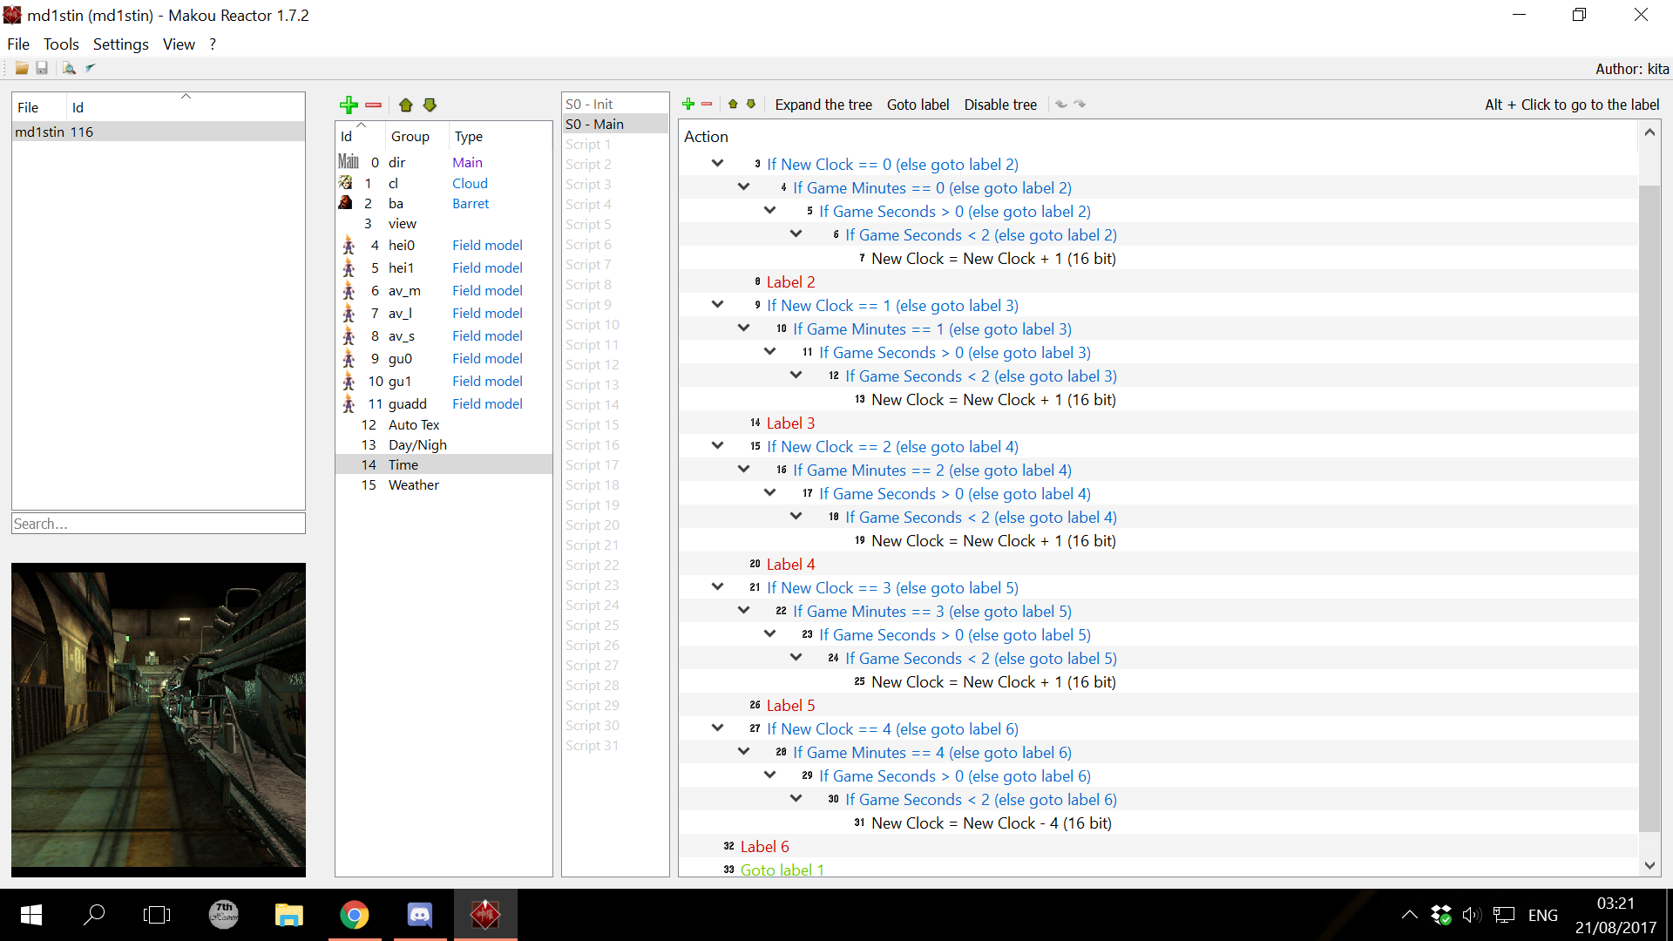Collapse 'If Game Minutes == 2' node
1673x941 pixels.
[744, 470]
